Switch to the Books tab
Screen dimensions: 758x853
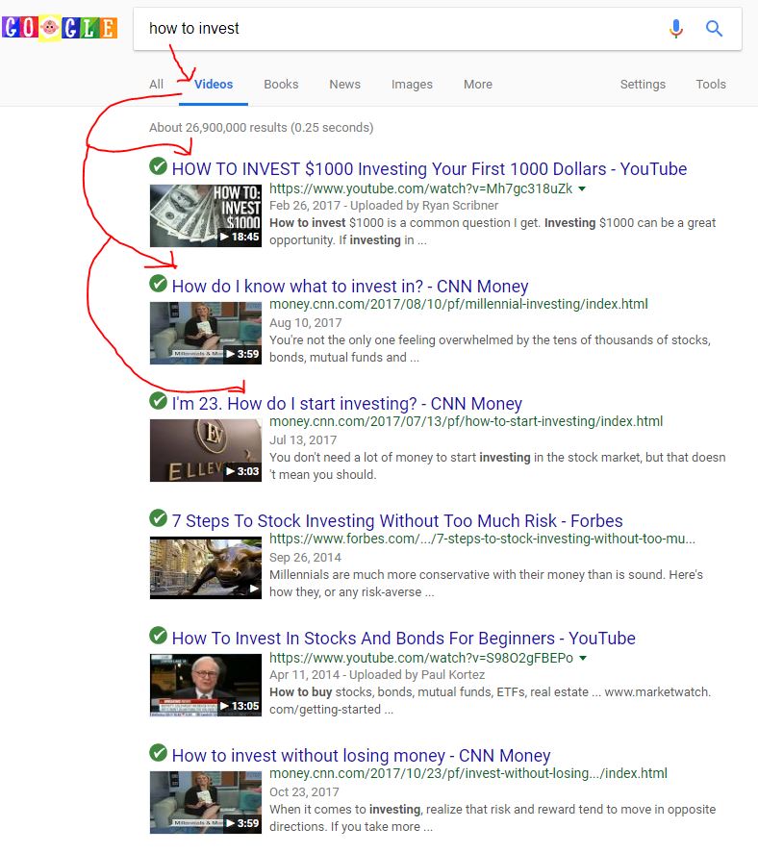coord(281,85)
